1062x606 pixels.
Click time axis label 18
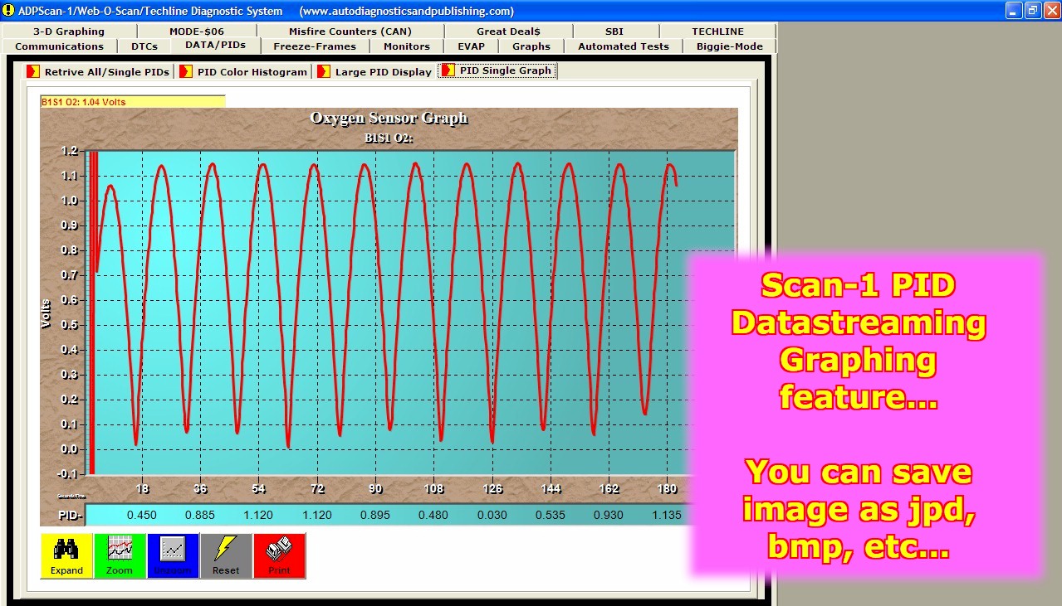(143, 489)
